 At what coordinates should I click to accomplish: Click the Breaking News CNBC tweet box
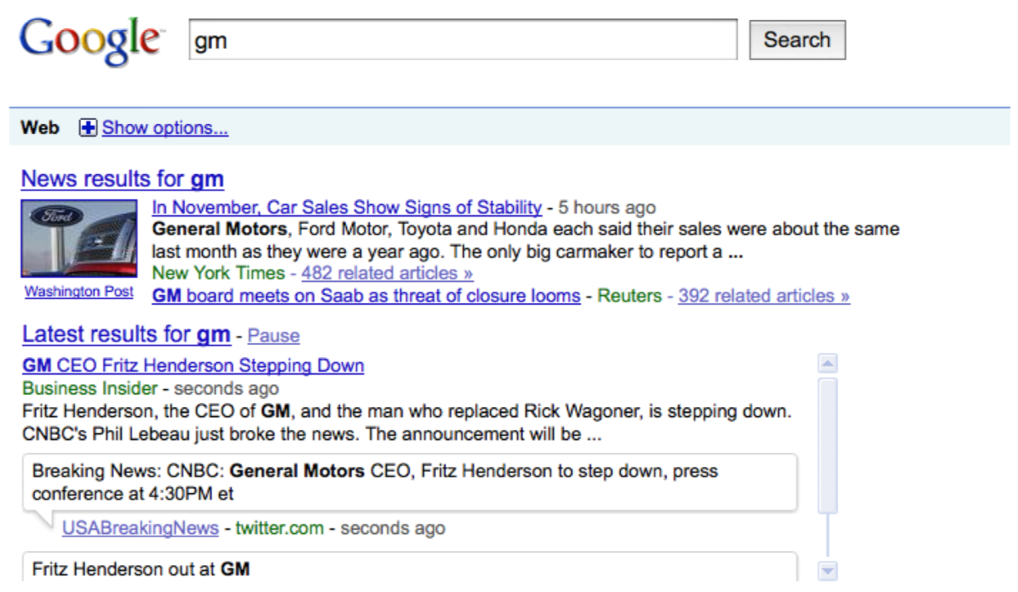coord(409,482)
